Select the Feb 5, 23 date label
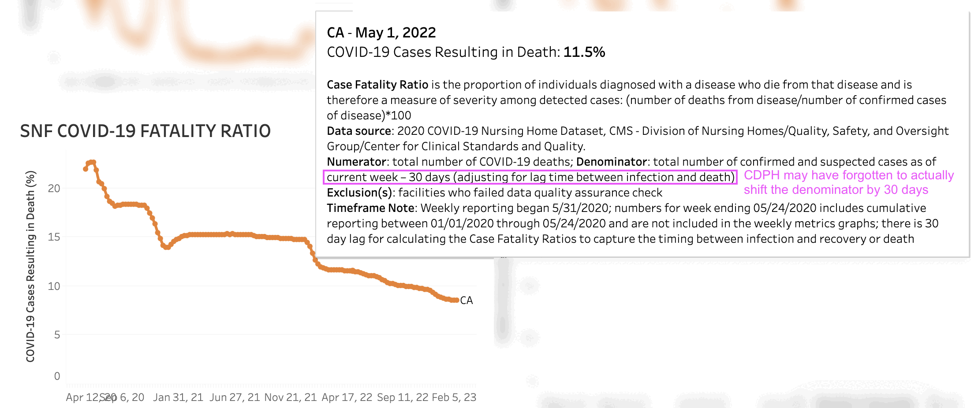Viewport: 978px width, 408px height. pos(454,397)
